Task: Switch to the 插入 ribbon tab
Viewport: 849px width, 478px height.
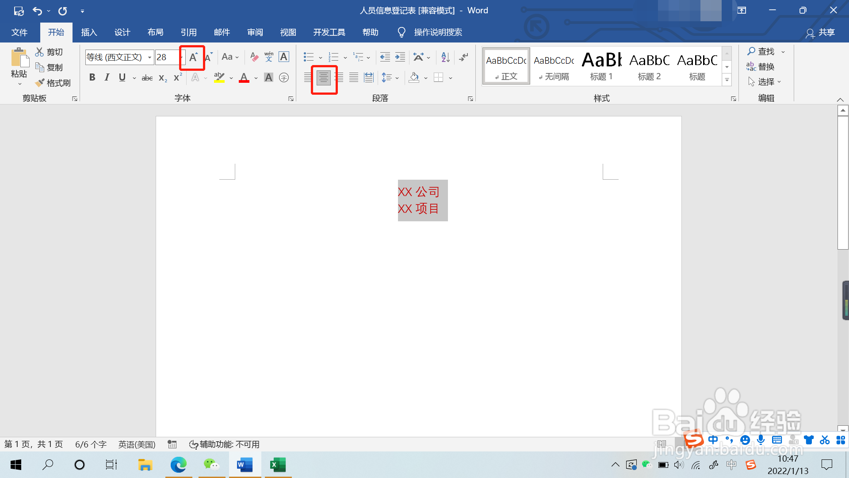Action: 89,32
